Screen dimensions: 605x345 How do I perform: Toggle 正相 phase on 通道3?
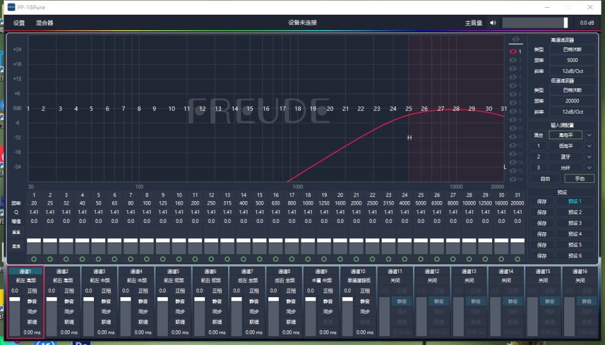(106, 291)
